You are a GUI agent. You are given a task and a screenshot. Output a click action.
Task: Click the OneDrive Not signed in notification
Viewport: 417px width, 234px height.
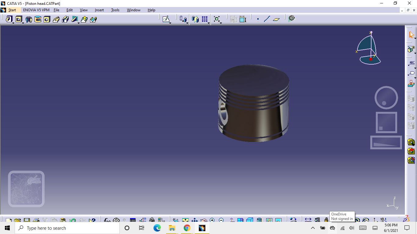point(342,216)
